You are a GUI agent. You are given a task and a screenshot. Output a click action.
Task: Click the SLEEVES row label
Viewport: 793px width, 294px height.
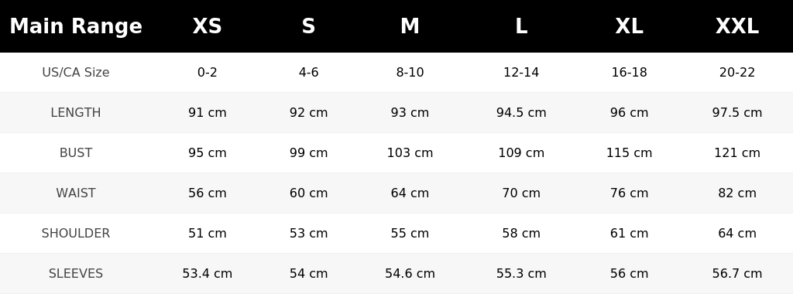[x=76, y=273]
